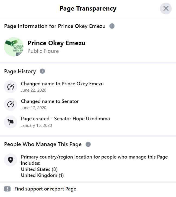
Task: Click info icon next to People Who Manage This Page
Action: (88, 144)
